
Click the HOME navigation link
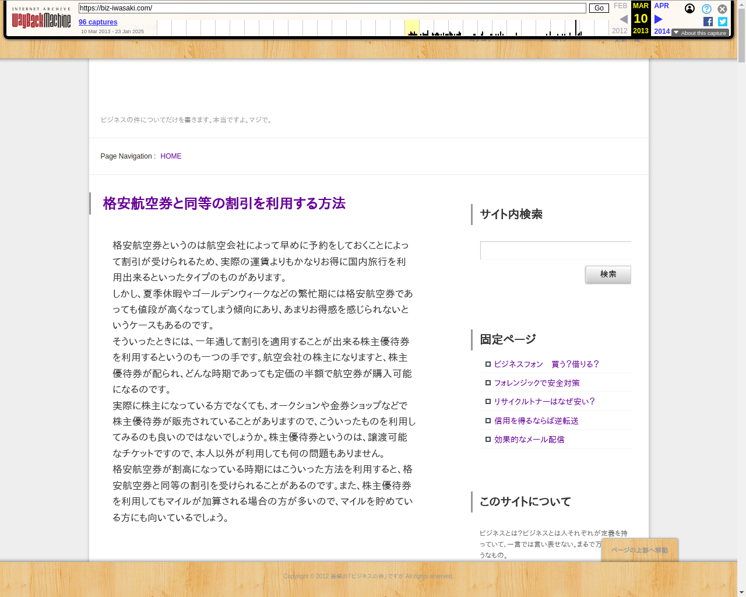(x=171, y=156)
